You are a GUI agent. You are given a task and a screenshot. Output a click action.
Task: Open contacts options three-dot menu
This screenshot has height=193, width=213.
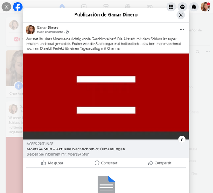(207, 51)
